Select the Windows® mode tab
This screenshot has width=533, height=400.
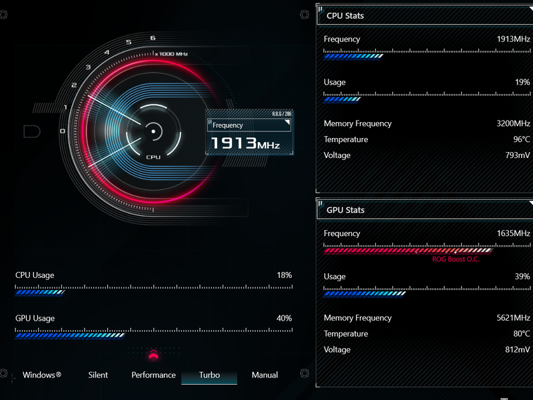pos(42,375)
